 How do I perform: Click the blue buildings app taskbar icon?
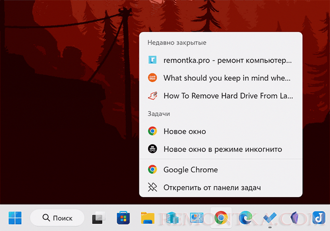(172, 218)
